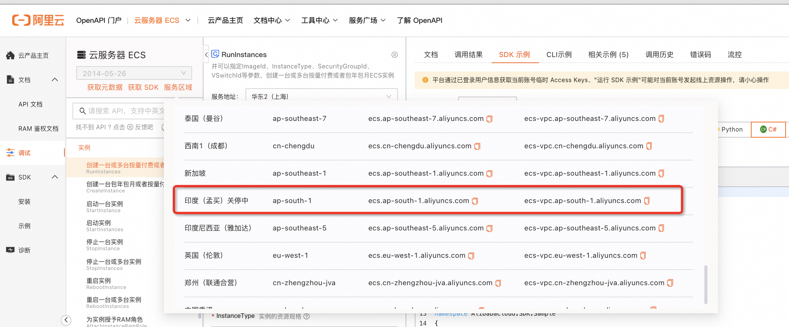Open the 服务地址 华东2（上海）dropdown
Viewport: 789px width, 327px height.
322,96
